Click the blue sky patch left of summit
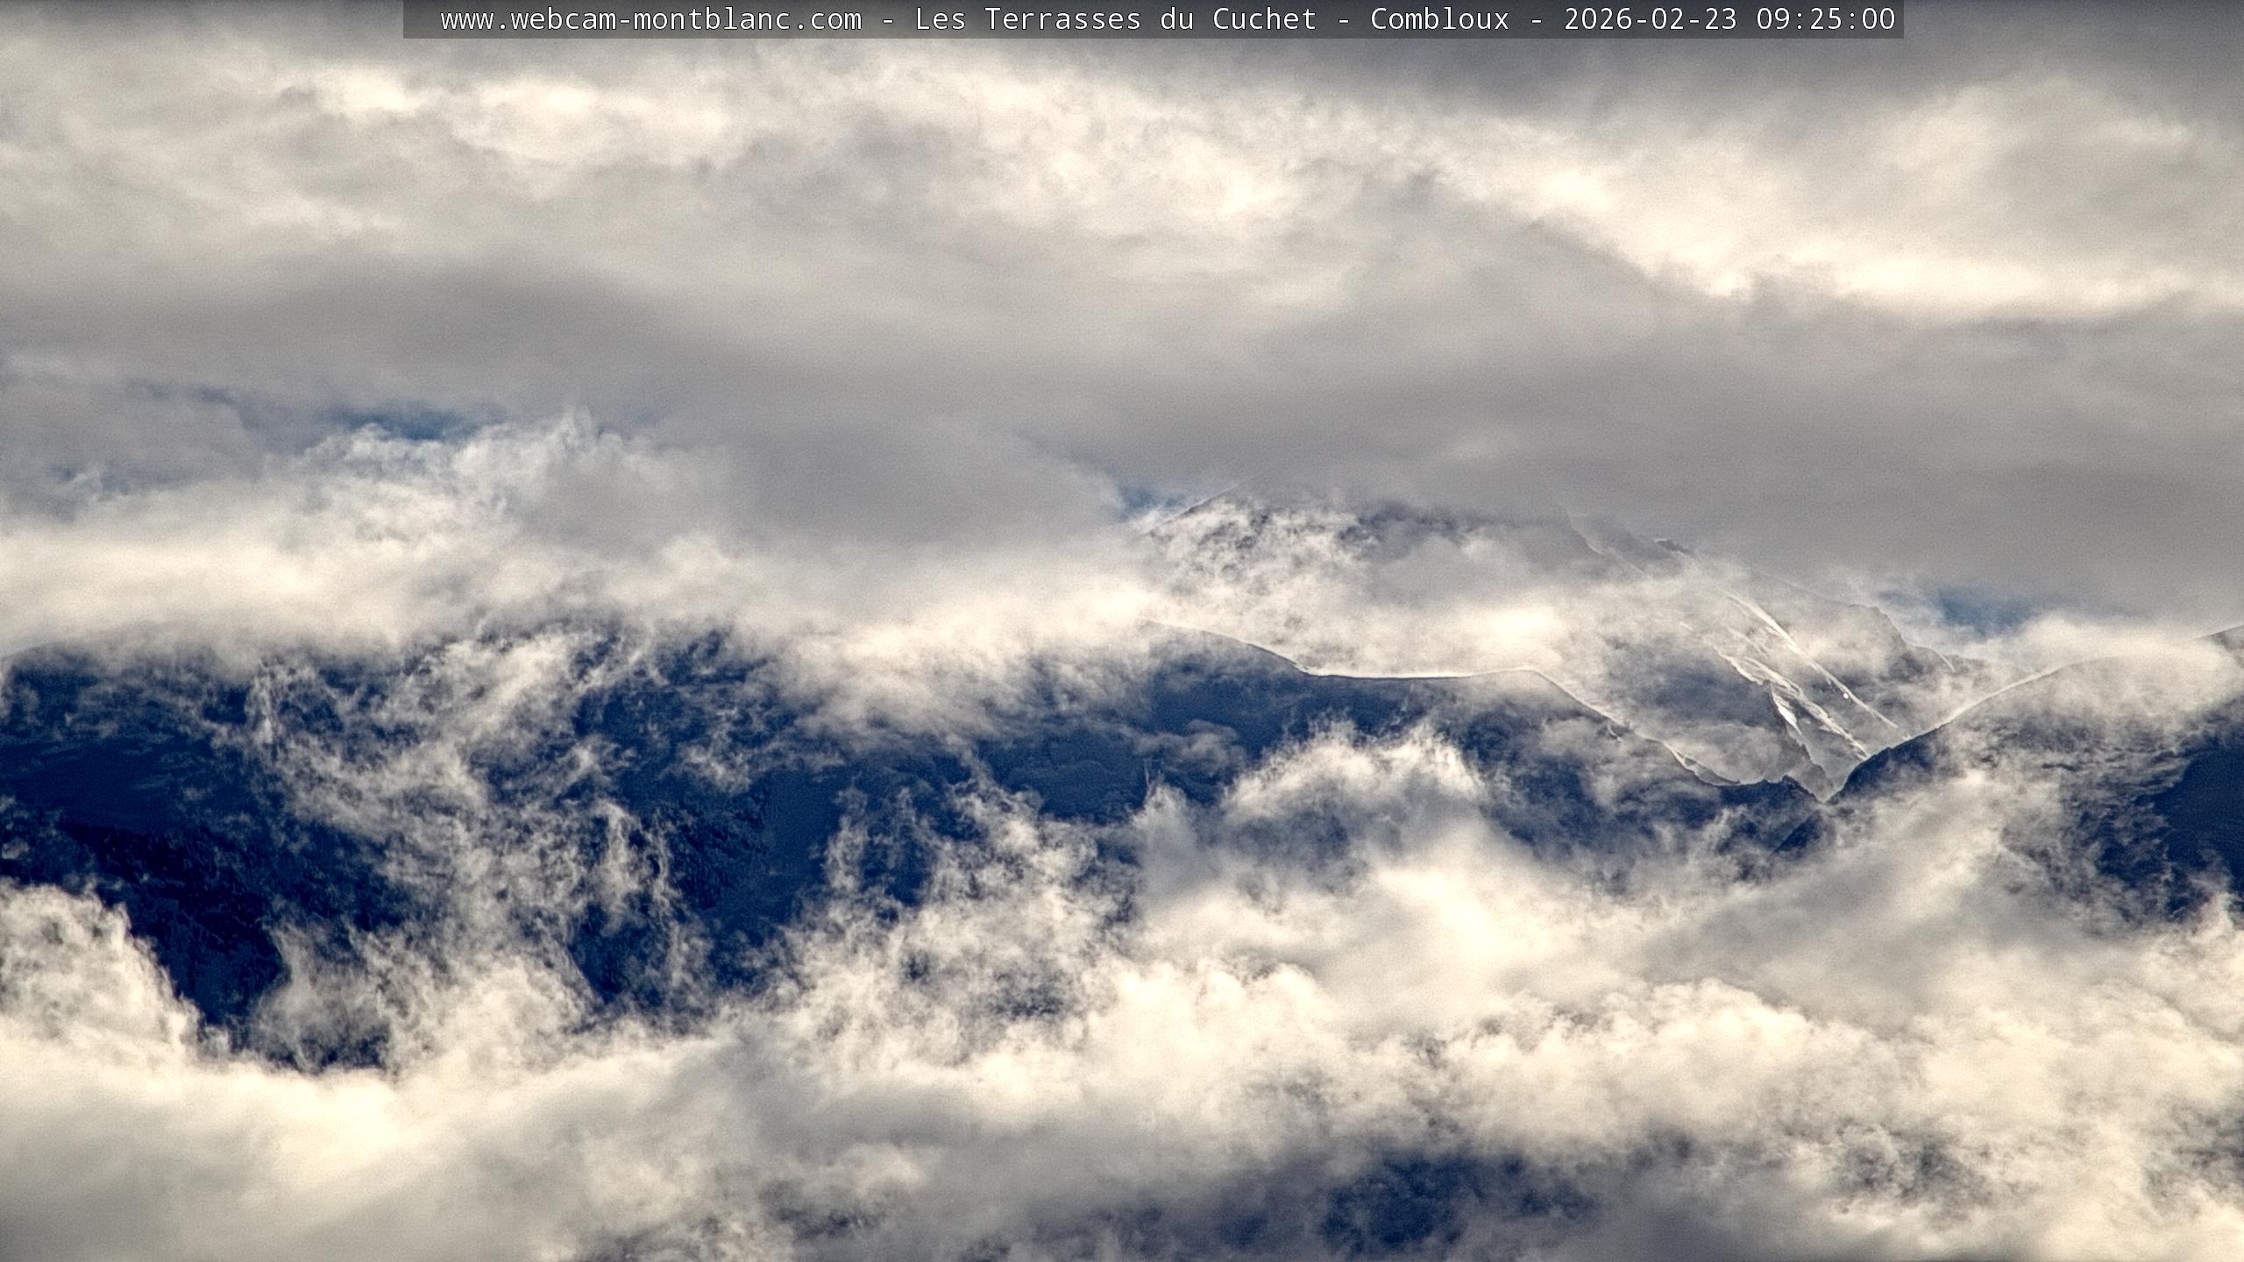The height and width of the screenshot is (1262, 2244). coord(1140,500)
